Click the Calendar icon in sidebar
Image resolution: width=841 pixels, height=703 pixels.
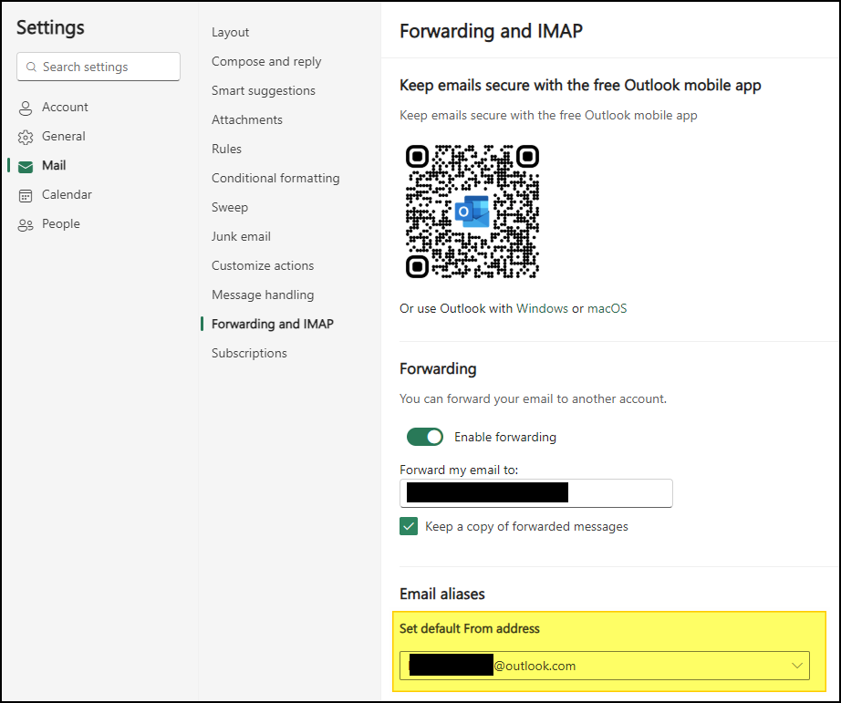(x=26, y=196)
